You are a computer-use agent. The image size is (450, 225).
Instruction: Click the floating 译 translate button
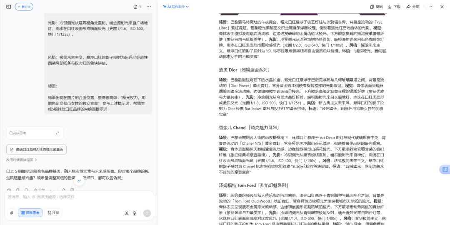(445, 169)
